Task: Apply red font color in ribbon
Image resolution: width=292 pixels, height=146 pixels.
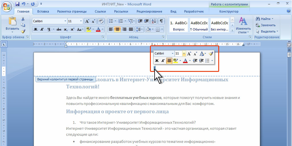Action: click(98, 29)
